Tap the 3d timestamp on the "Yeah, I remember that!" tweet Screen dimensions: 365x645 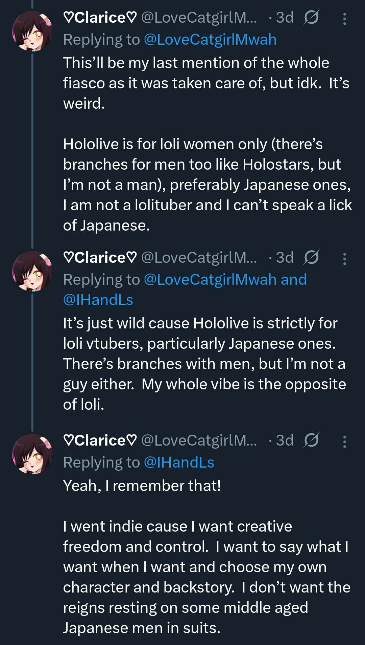pyautogui.click(x=284, y=441)
